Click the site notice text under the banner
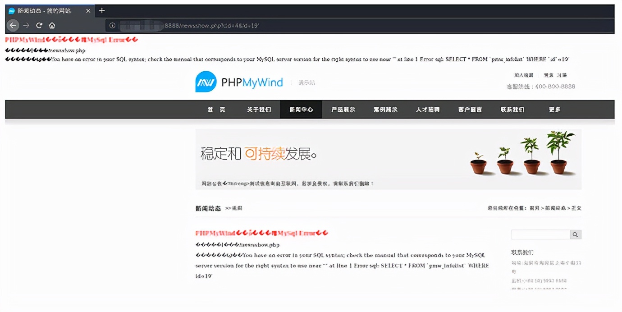 (287, 184)
